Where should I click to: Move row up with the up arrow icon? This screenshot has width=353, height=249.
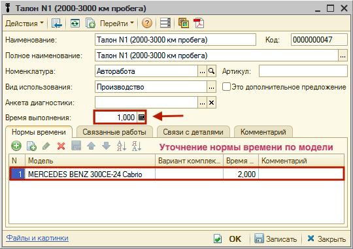(91, 146)
